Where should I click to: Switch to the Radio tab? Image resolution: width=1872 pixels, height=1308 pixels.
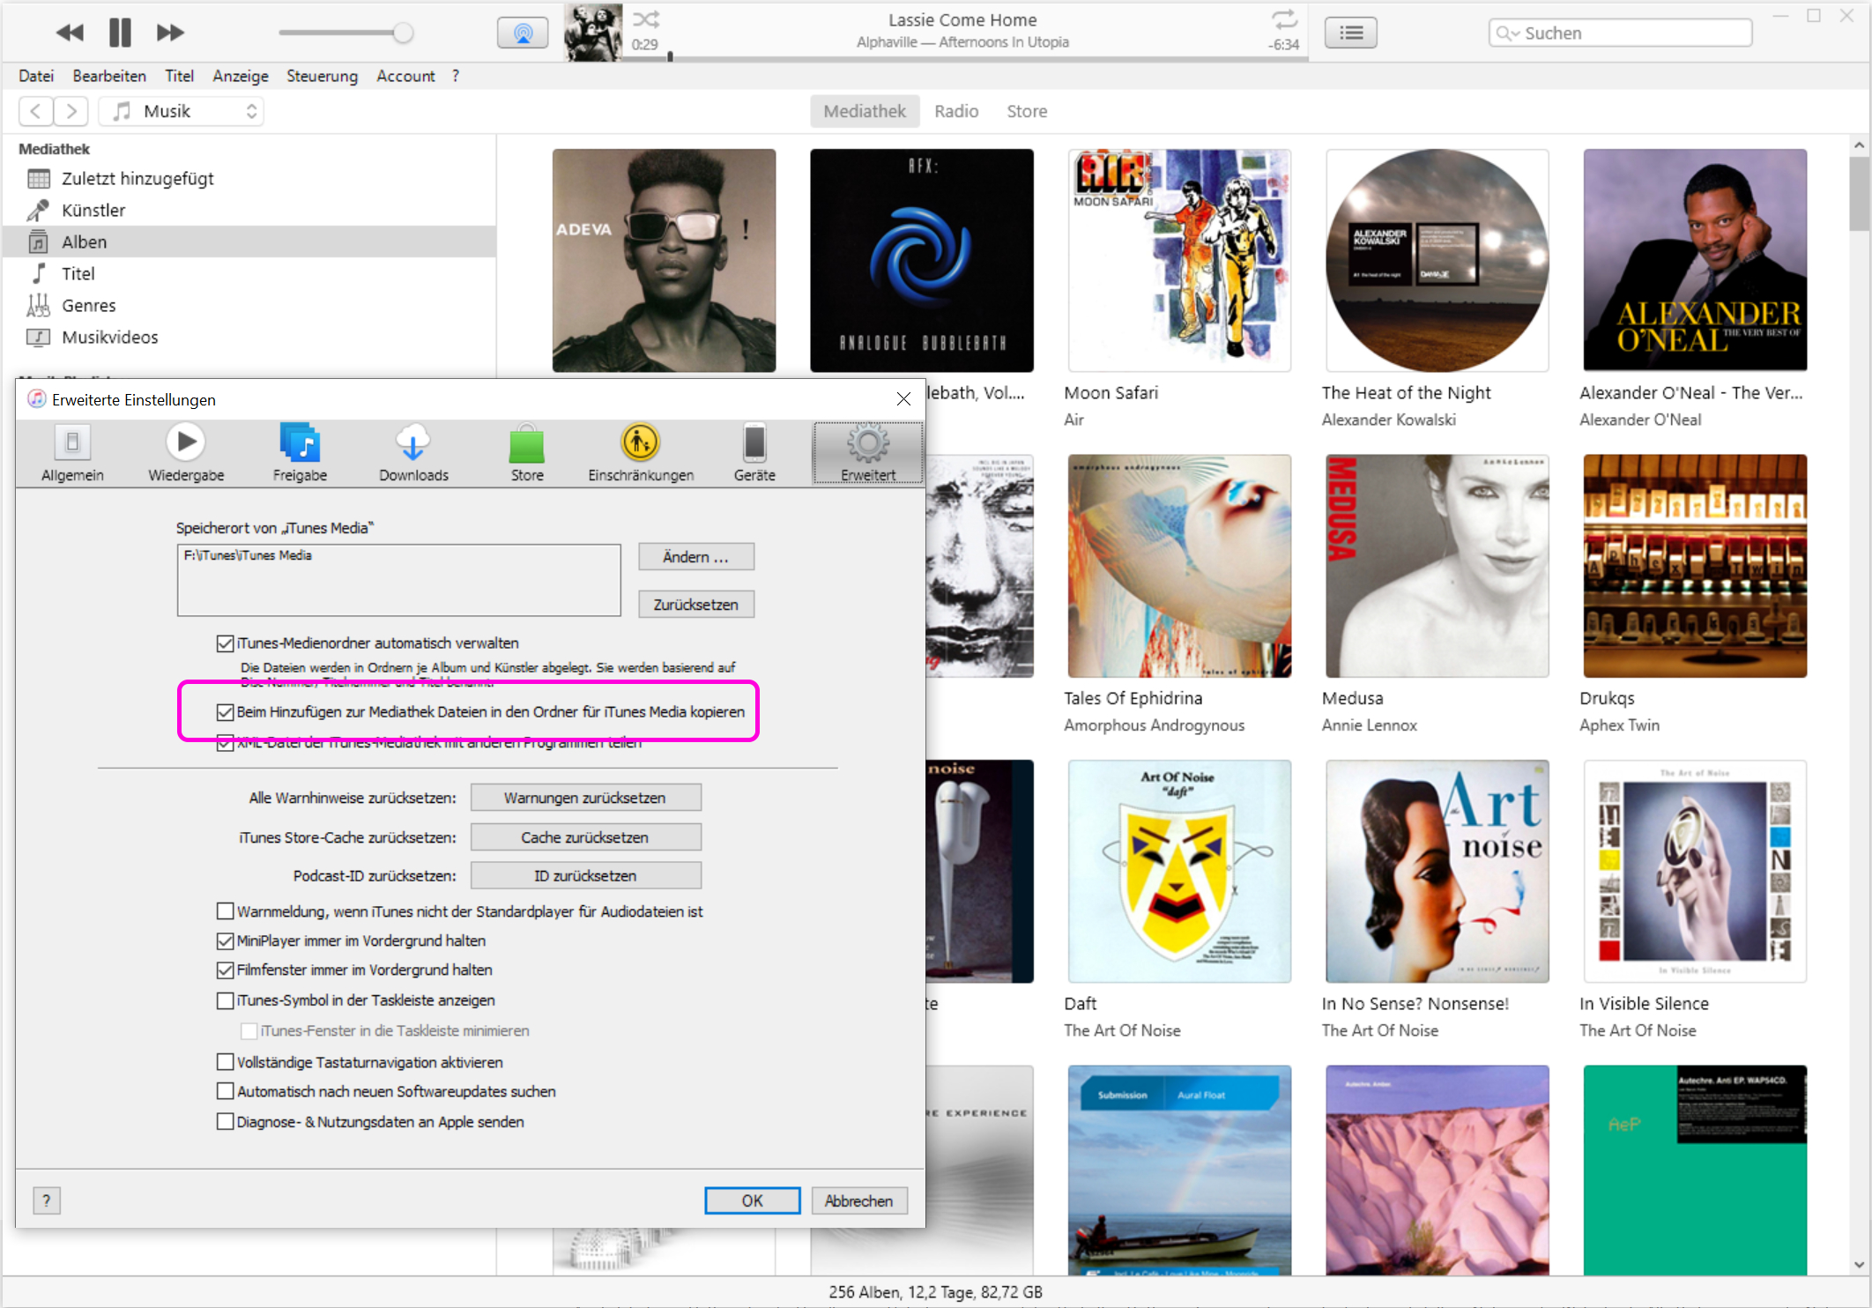(956, 111)
